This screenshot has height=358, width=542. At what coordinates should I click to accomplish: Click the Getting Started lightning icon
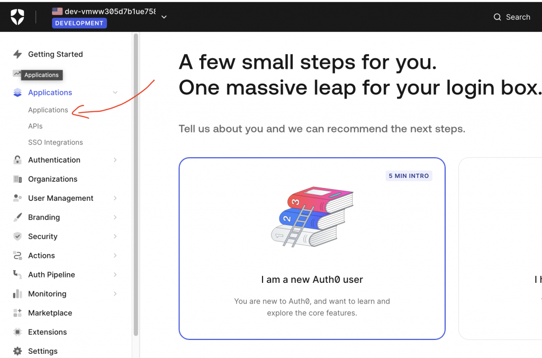[x=17, y=54]
